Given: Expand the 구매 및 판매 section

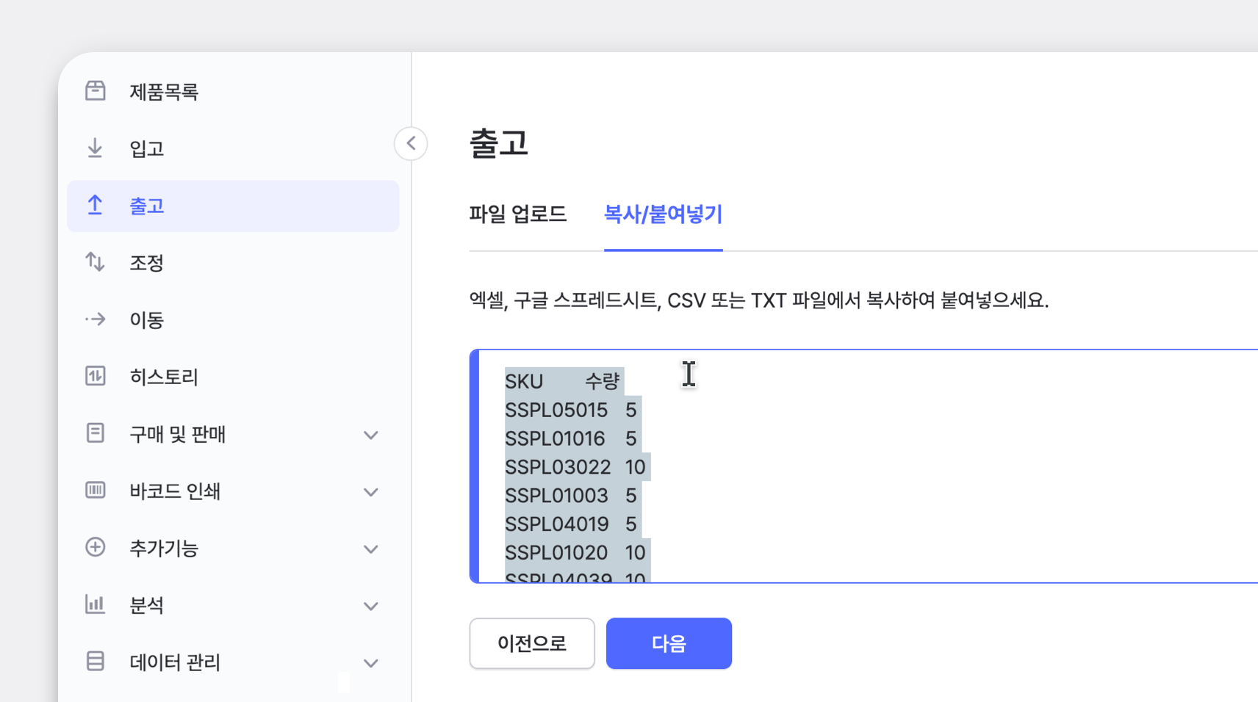Looking at the screenshot, I should [371, 435].
